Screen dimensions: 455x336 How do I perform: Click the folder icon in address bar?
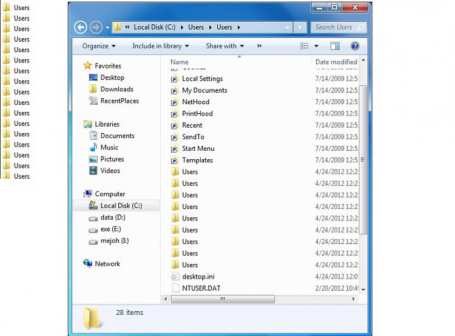click(117, 27)
